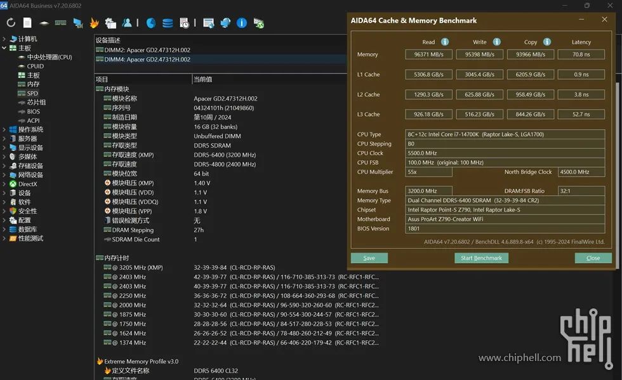Viewport: 622px width, 380px height.
Task: Expand the 网络设备 tree node
Action: click(x=4, y=175)
